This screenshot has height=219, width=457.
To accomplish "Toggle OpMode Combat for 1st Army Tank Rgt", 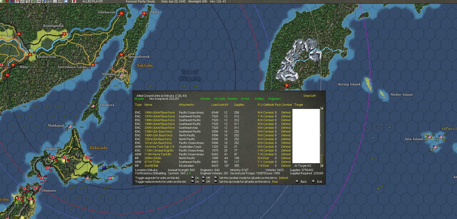I will (269, 147).
